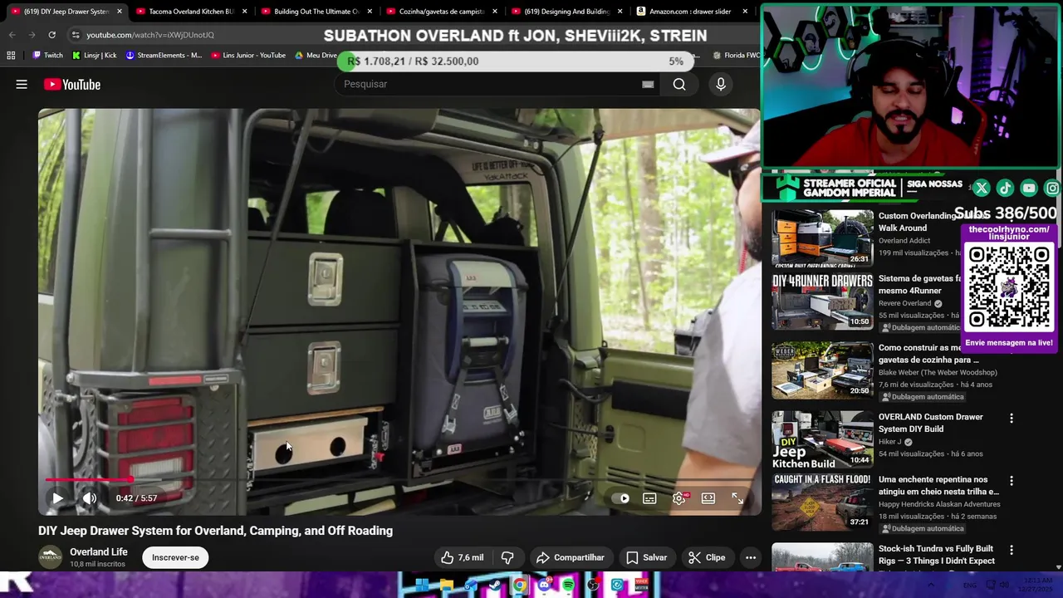The image size is (1063, 598).
Task: Open StreamElements bookmark
Action: click(x=164, y=56)
